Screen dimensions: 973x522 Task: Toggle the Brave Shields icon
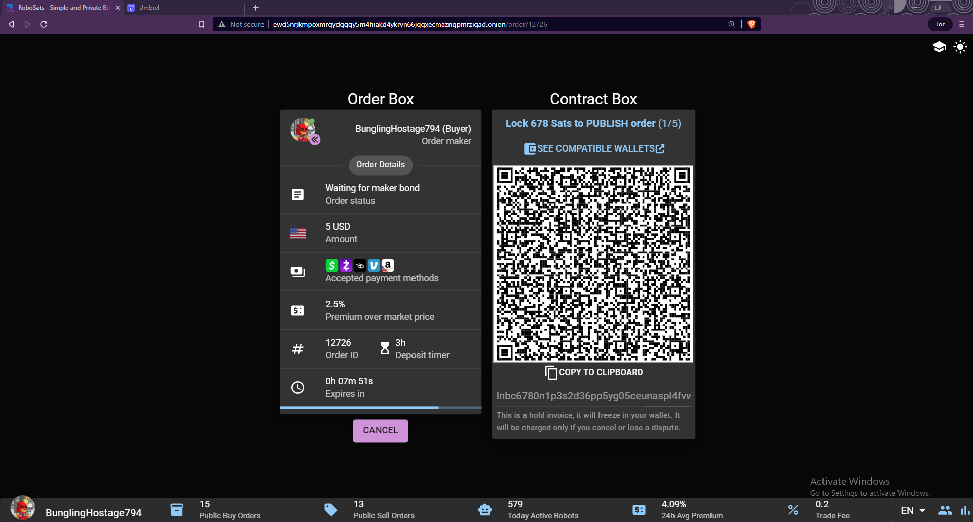point(752,24)
